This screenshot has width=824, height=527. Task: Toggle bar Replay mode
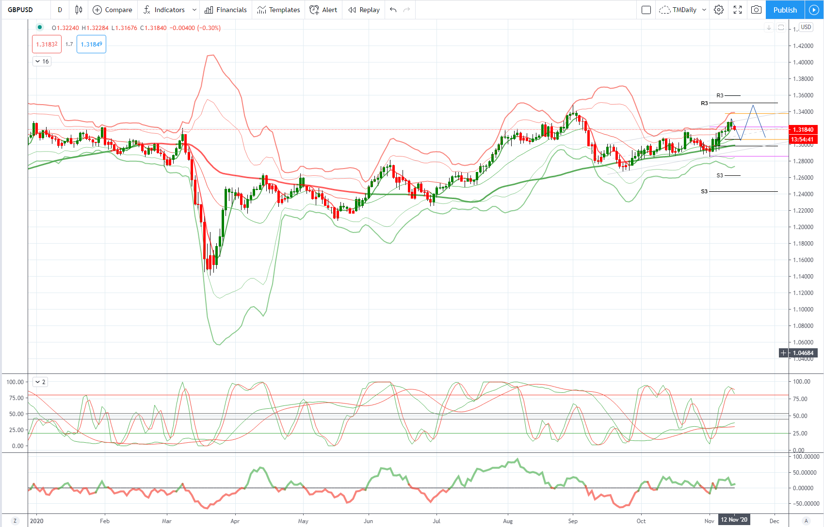364,10
